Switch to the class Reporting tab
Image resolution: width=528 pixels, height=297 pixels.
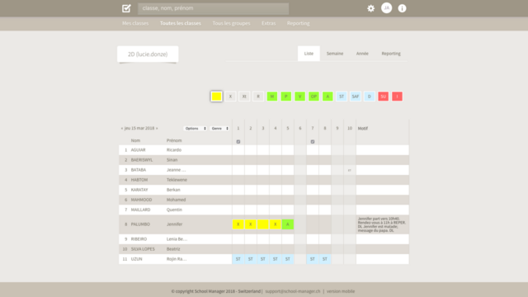pos(391,54)
